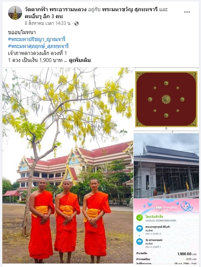Click the public globe privacy icon
This screenshot has width=201, height=267.
click(x=76, y=24)
